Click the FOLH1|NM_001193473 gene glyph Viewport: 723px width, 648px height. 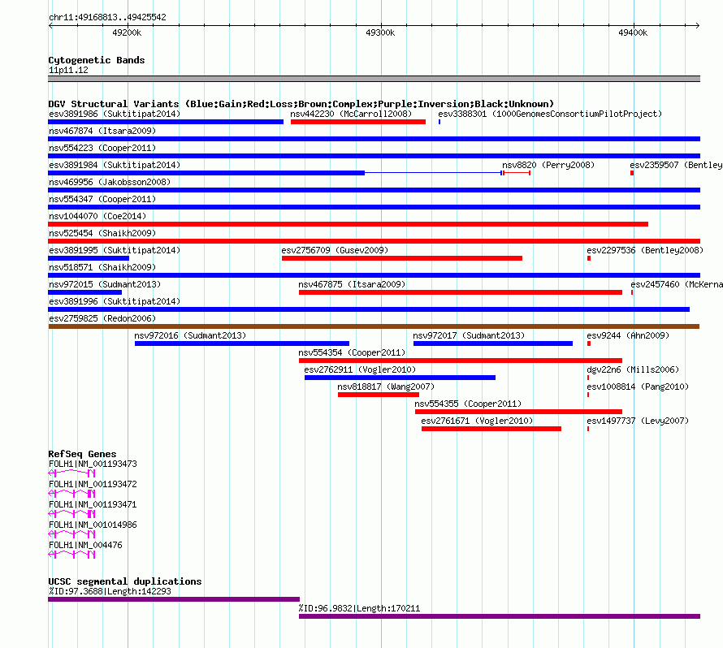coord(71,473)
